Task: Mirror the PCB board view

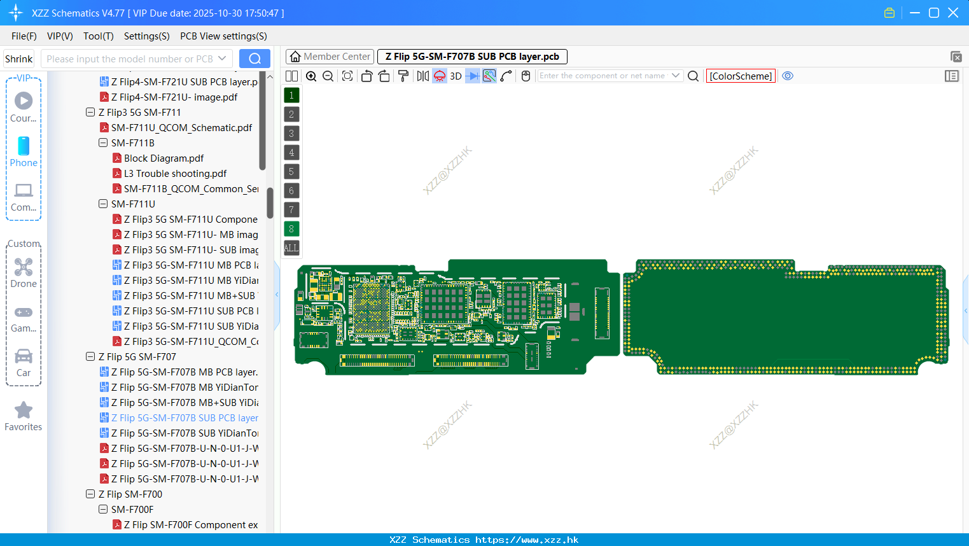Action: pos(422,76)
